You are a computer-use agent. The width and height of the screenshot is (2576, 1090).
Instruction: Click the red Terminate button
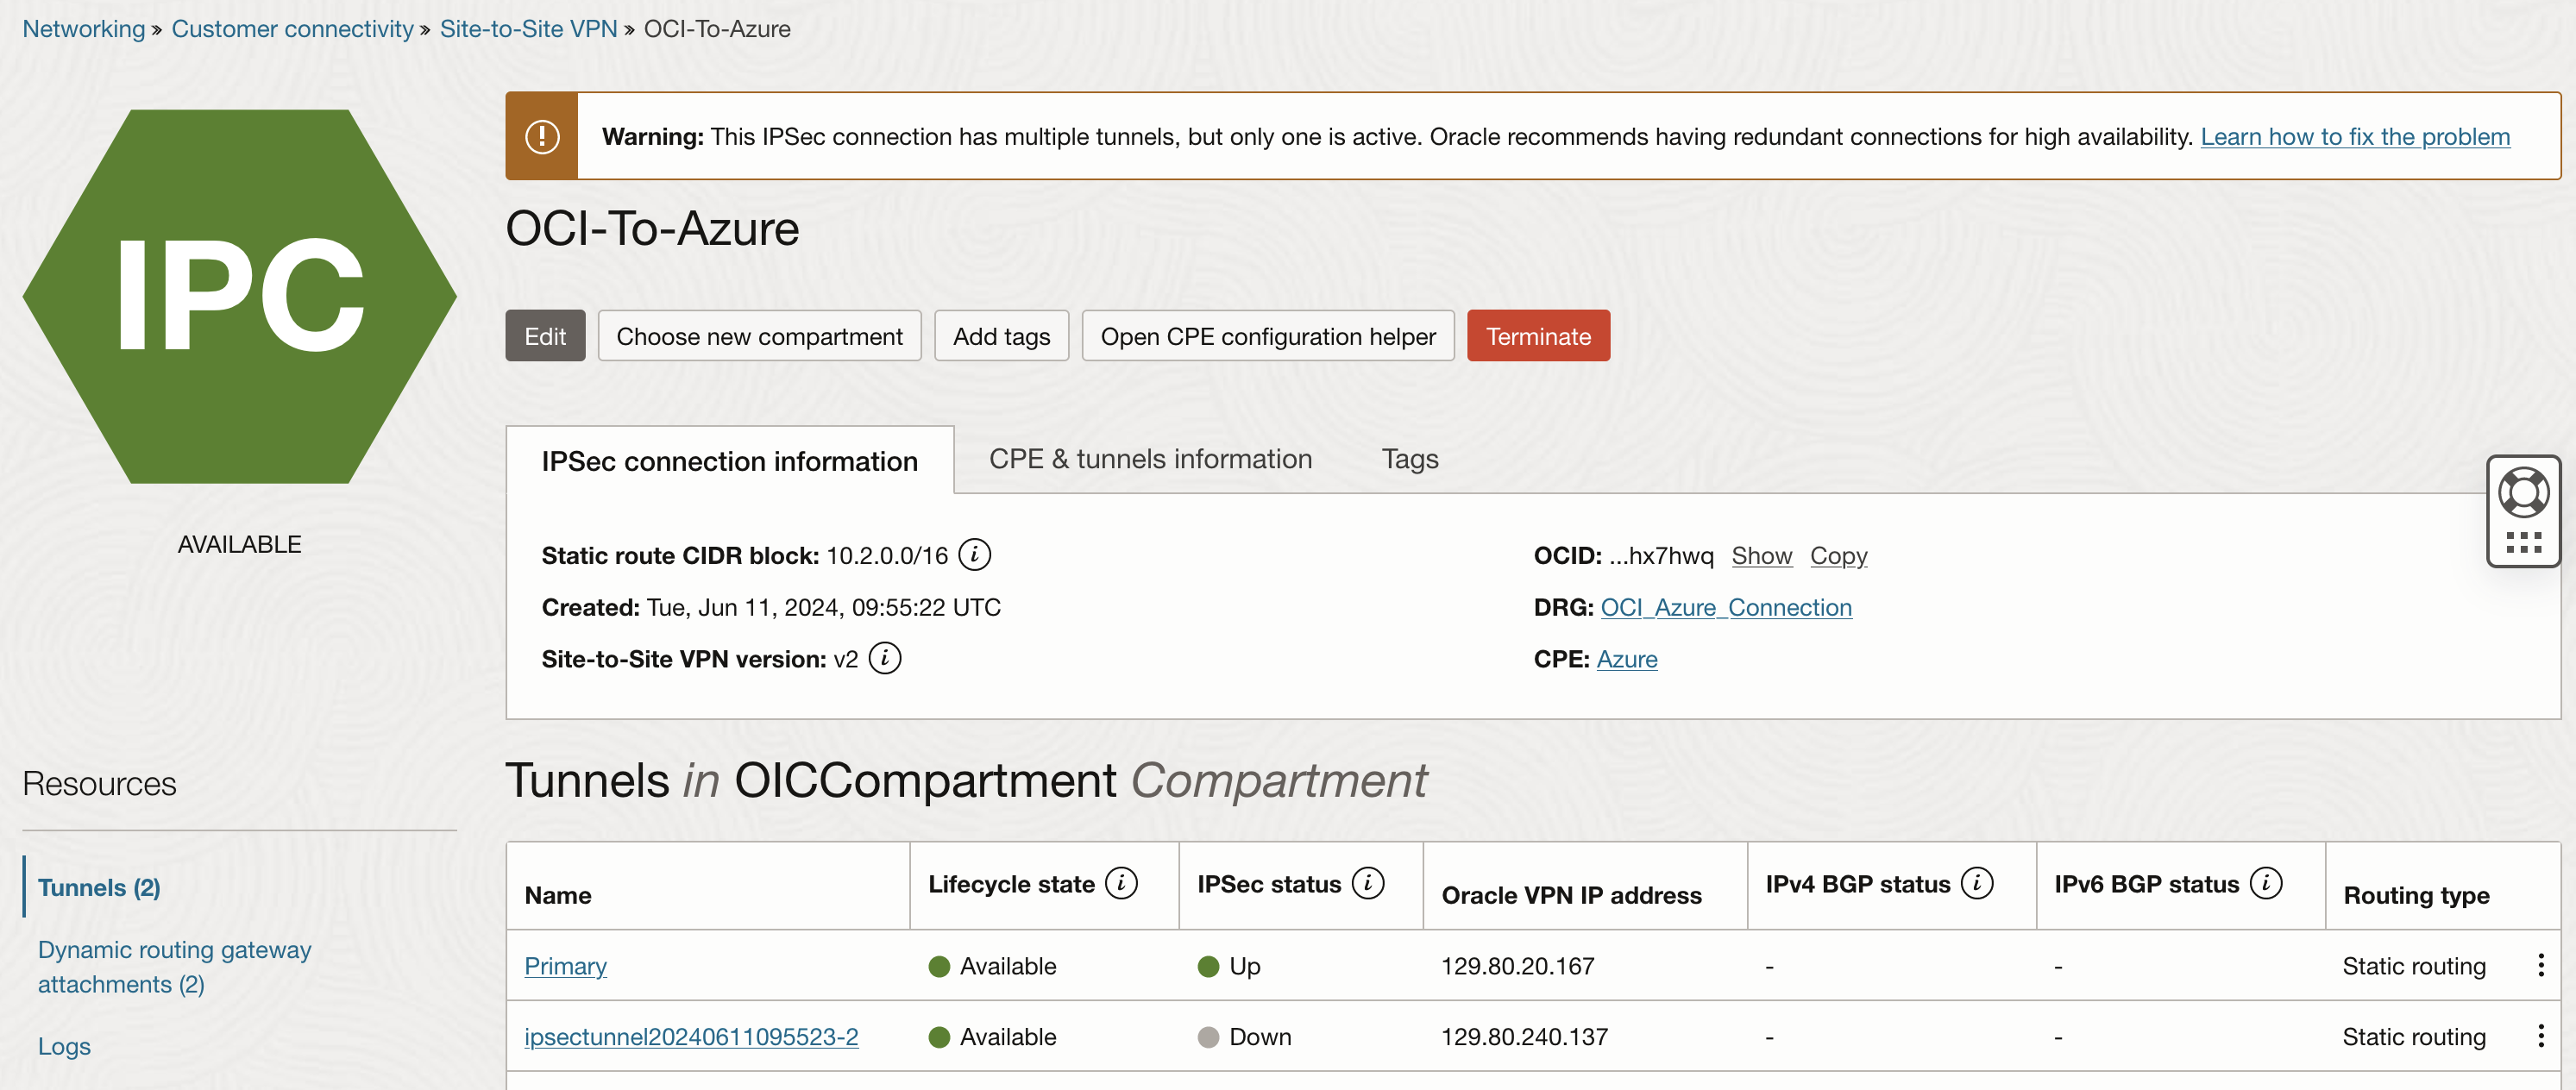(x=1538, y=336)
